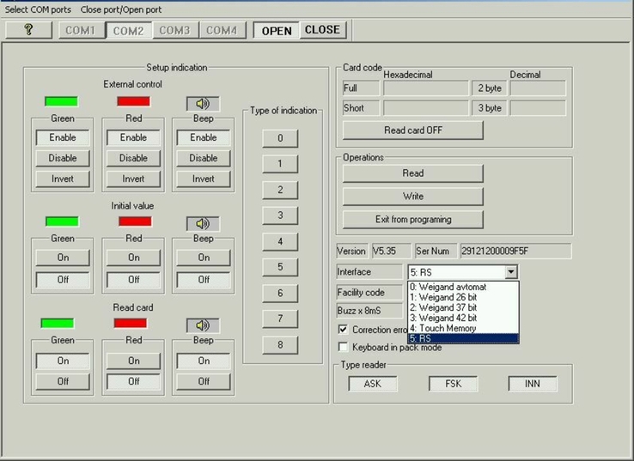This screenshot has width=634, height=461.
Task: Disable external control of Beep
Action: pyautogui.click(x=204, y=158)
